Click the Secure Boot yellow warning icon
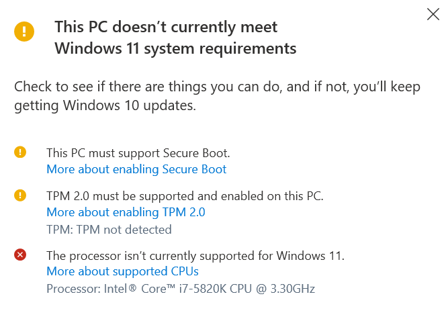446x321 pixels. [x=20, y=152]
